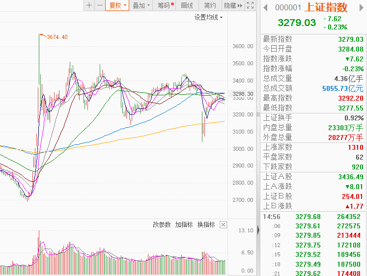Click 加指标 to add an indicator
367x276 pixels.
[x=184, y=224]
